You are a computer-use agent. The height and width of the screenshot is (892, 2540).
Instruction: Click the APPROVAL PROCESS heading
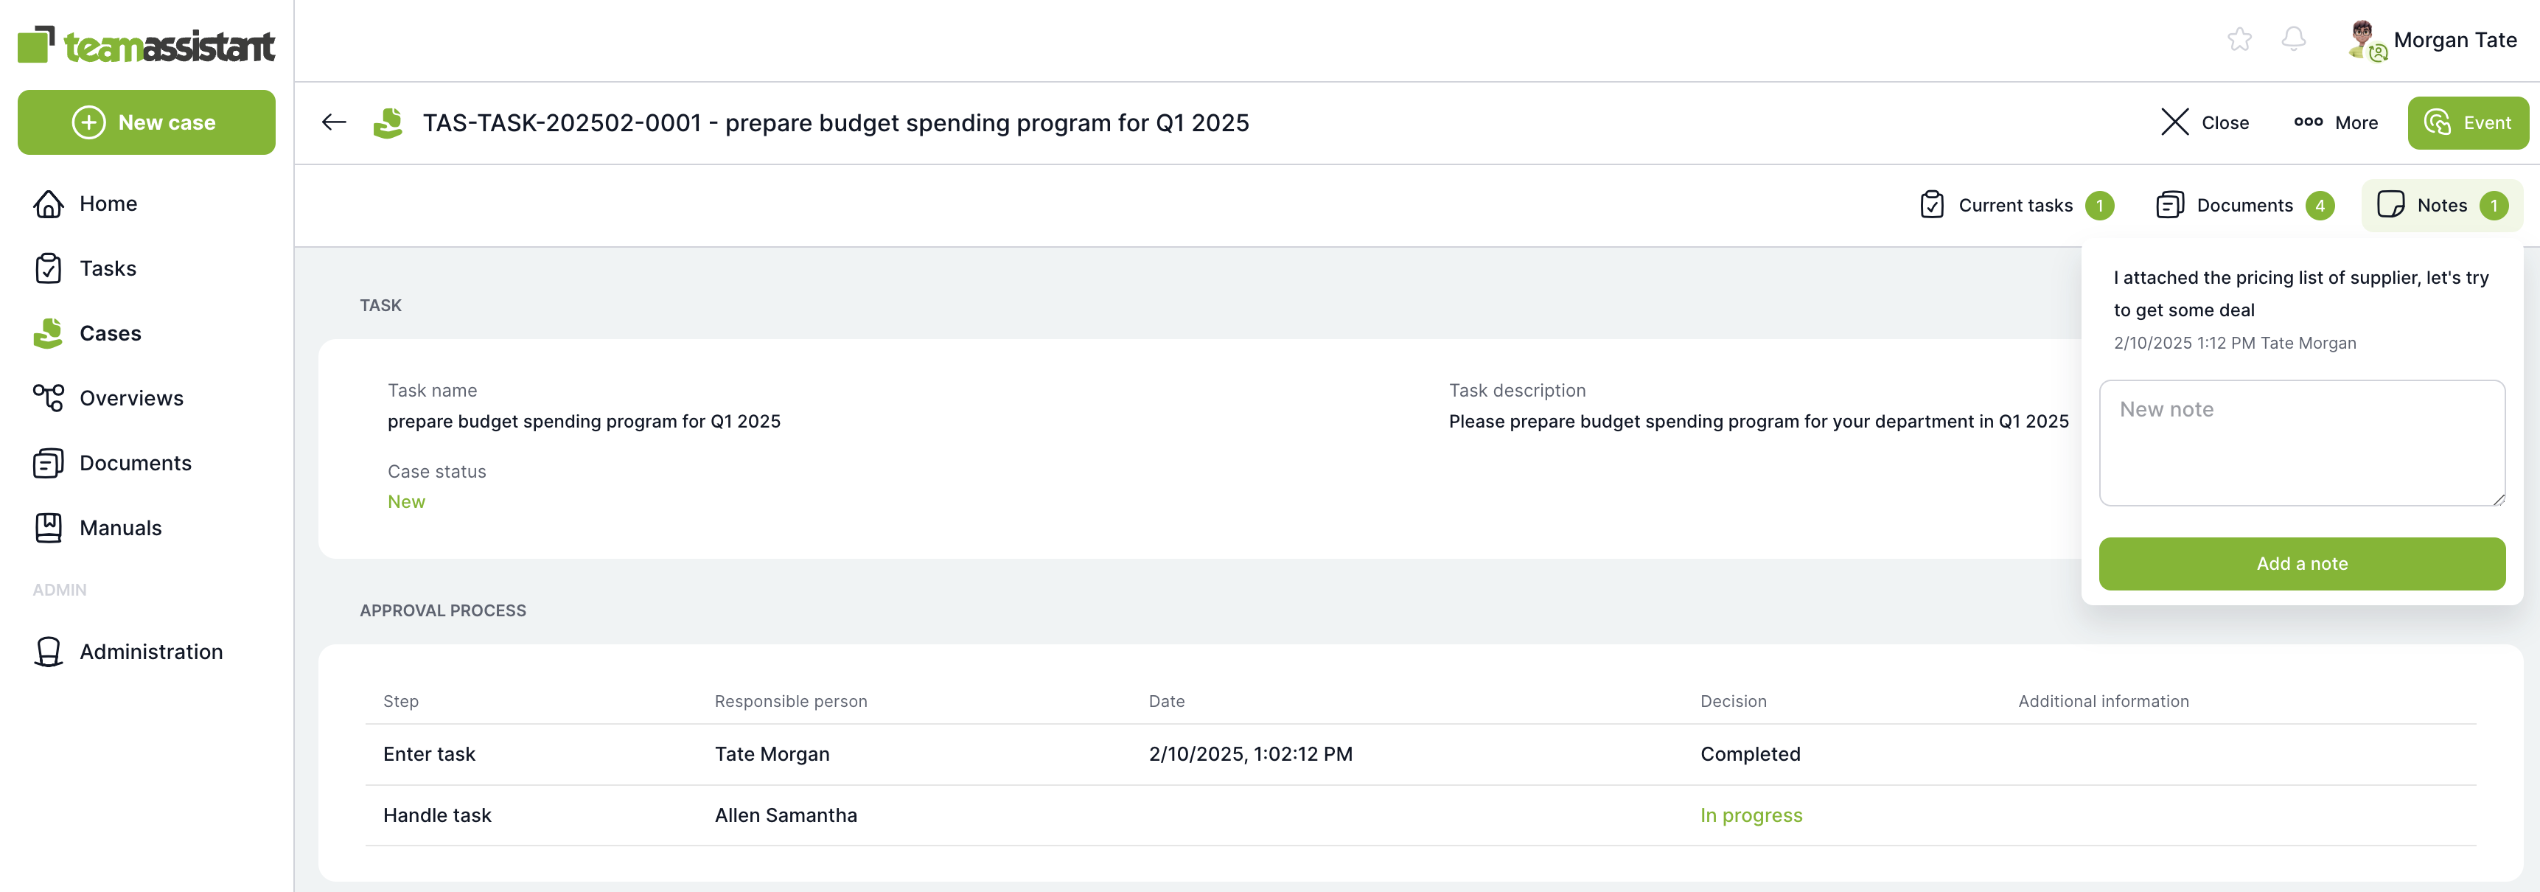443,611
